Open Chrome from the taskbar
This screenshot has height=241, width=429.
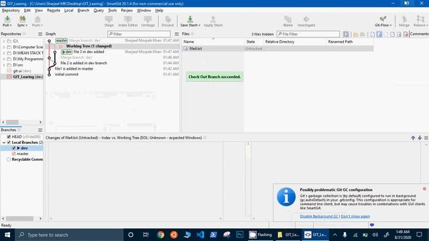161,235
